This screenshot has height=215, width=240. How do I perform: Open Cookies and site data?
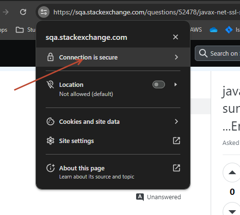click(113, 121)
